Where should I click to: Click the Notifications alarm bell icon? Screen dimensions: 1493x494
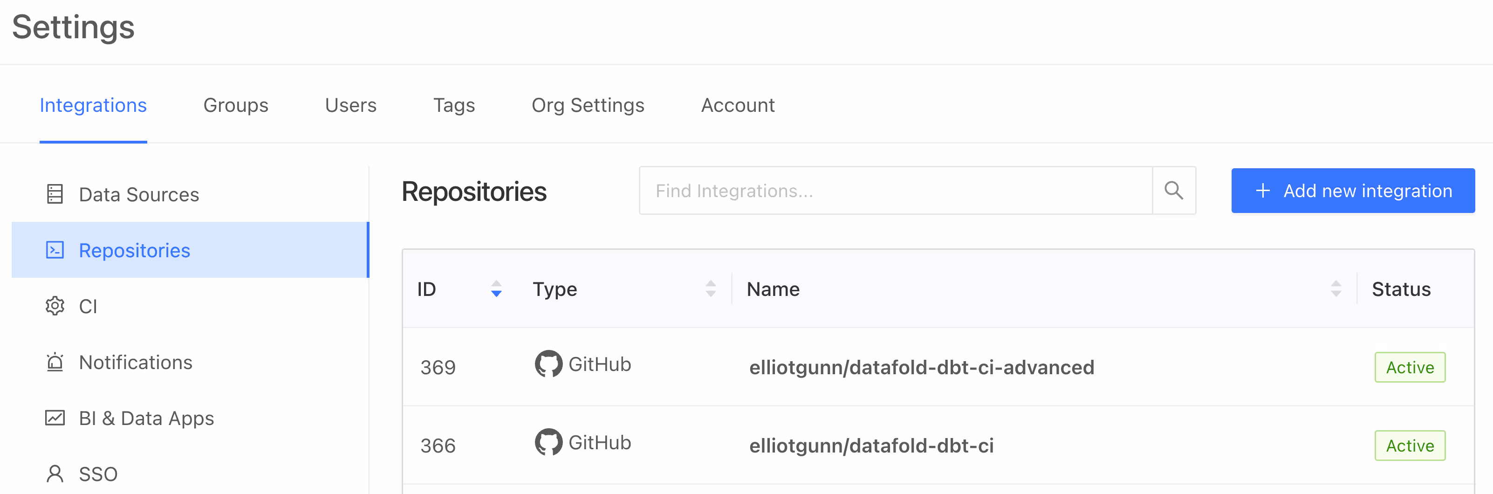coord(55,362)
